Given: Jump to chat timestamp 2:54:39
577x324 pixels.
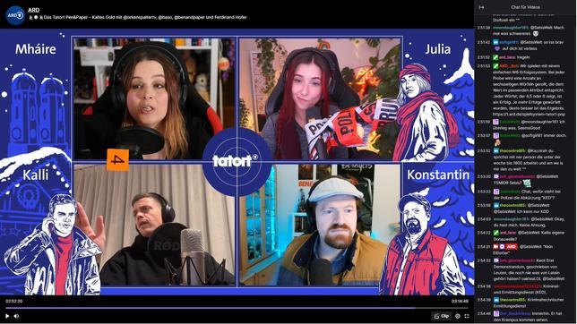Looking at the screenshot, I should pos(484,300).
